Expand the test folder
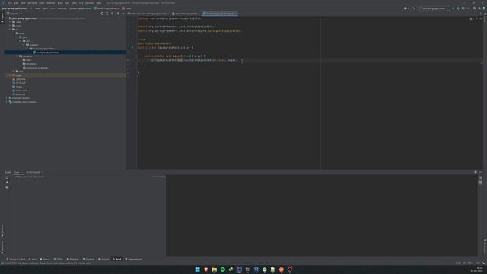 click(14, 72)
